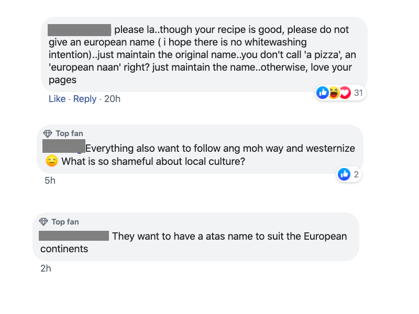Click the red heart Love reaction icon
The width and height of the screenshot is (419, 314).
[345, 93]
